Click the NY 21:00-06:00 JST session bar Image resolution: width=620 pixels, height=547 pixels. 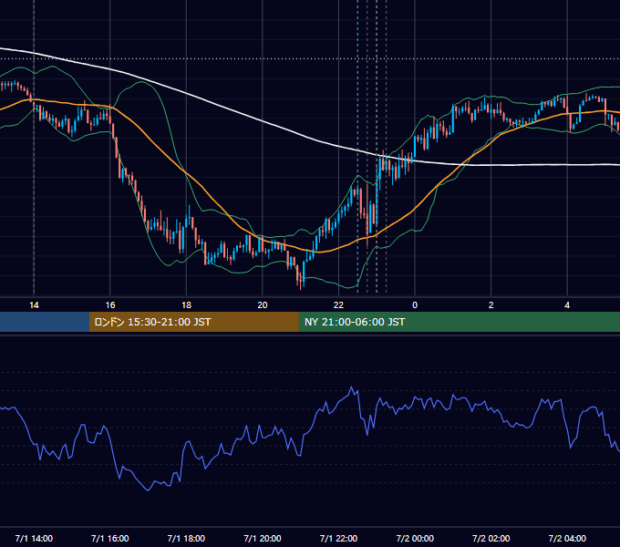pyautogui.click(x=459, y=322)
